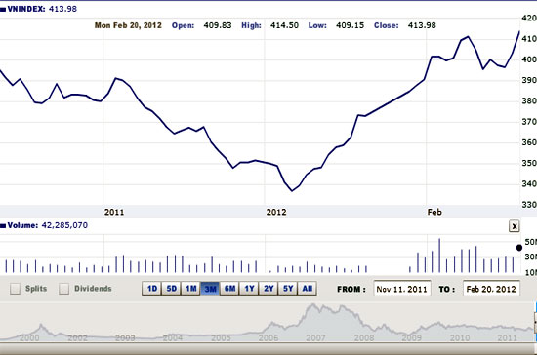537x355 pixels.
Task: Click the black dot volume marker
Action: tap(519, 248)
